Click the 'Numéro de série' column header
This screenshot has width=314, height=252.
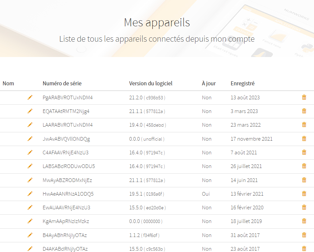[62, 83]
